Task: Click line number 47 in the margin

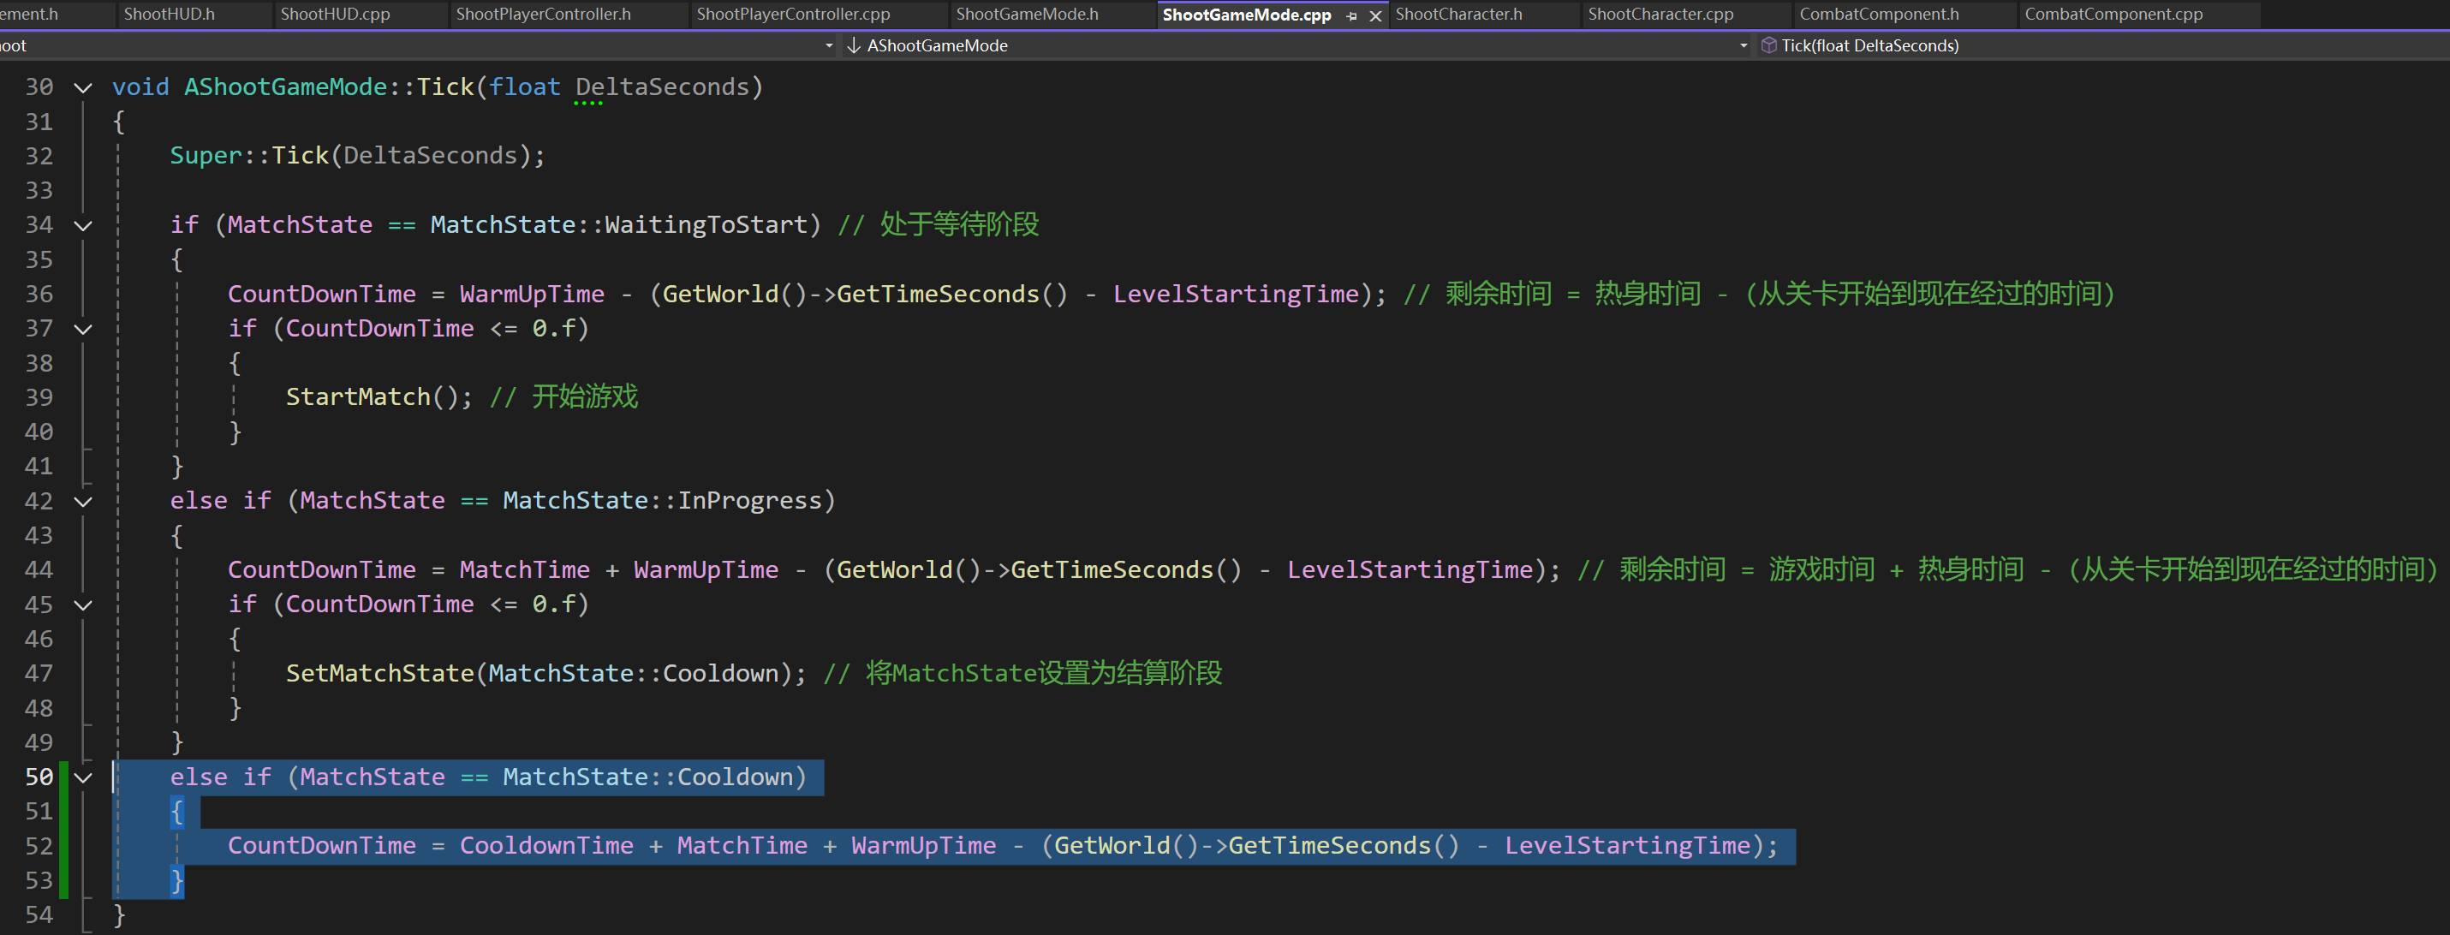Action: pyautogui.click(x=39, y=674)
